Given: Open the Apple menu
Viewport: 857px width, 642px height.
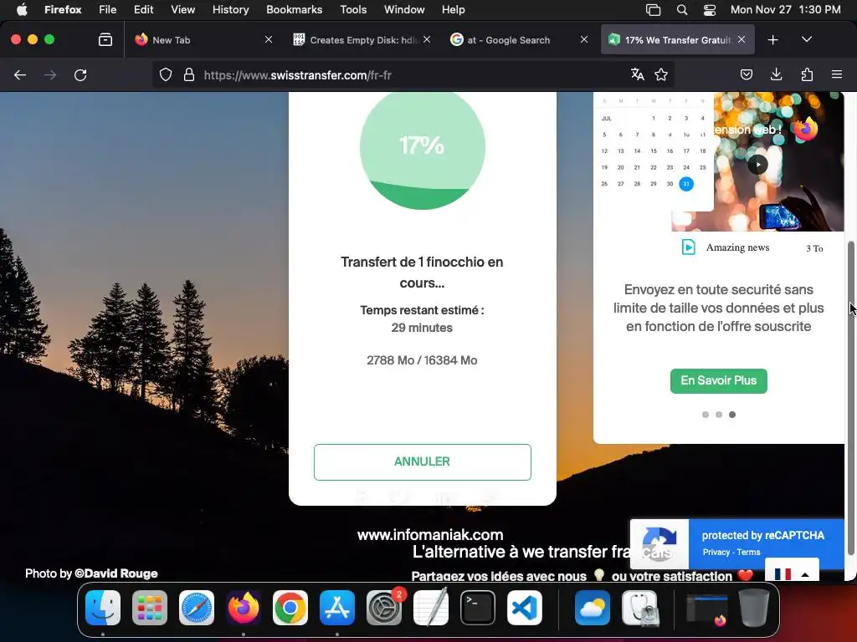Looking at the screenshot, I should (x=22, y=9).
